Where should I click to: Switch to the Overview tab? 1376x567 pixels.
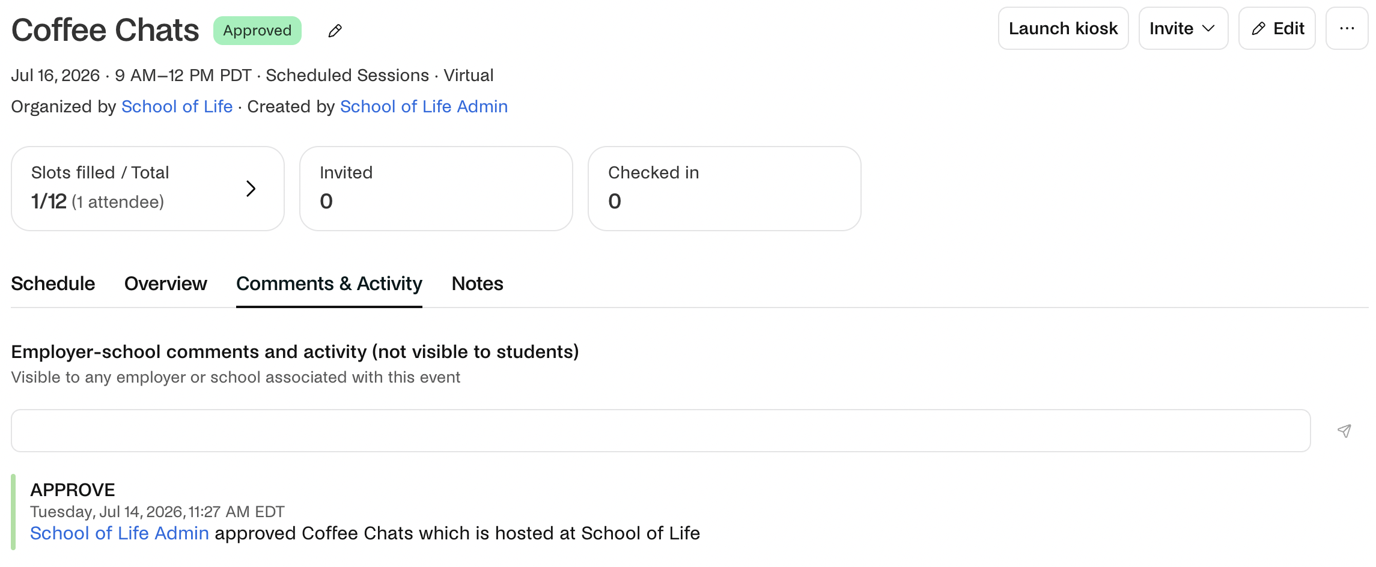[166, 283]
